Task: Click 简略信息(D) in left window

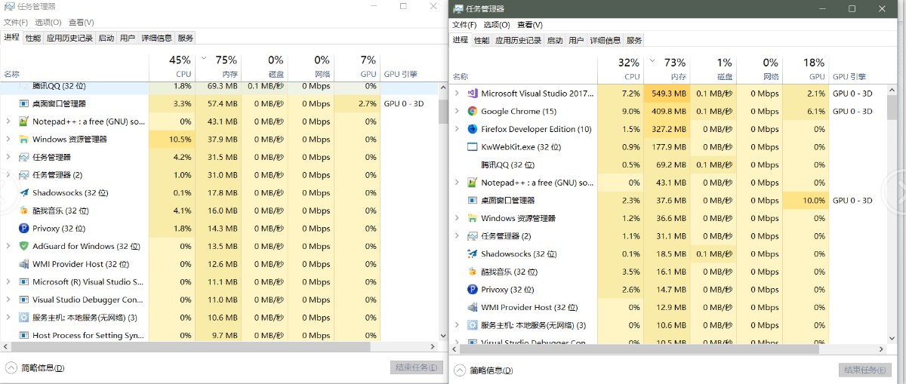Action: pos(43,368)
